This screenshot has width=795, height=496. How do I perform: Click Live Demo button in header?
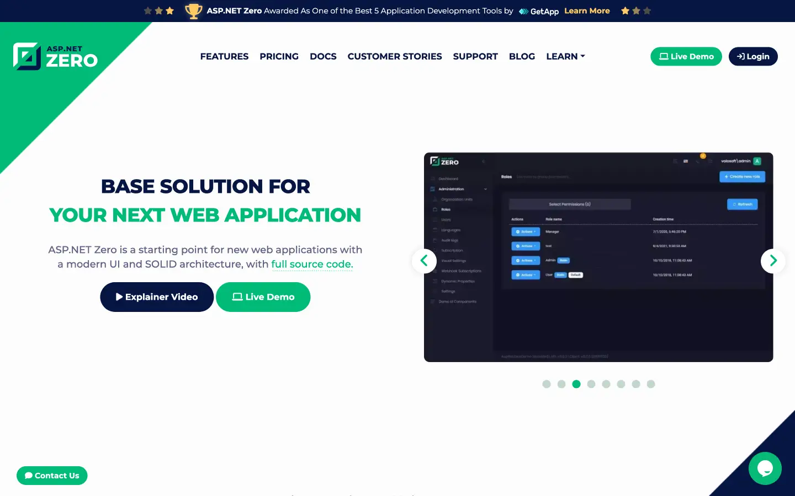point(686,56)
